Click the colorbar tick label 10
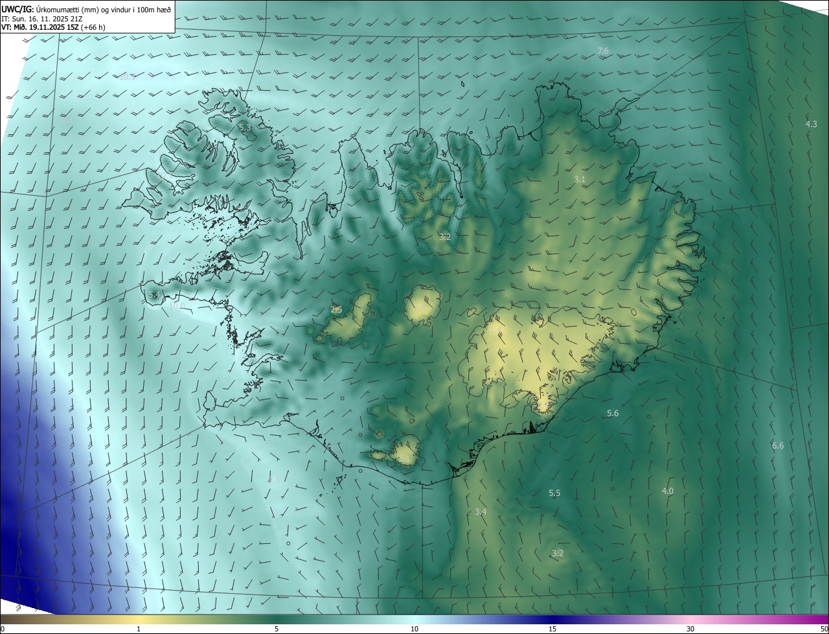Screen dimensions: 829x634 (x=414, y=629)
